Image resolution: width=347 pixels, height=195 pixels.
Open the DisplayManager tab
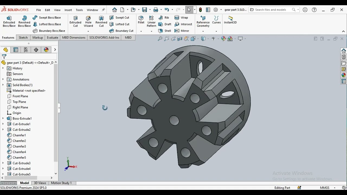[46, 50]
